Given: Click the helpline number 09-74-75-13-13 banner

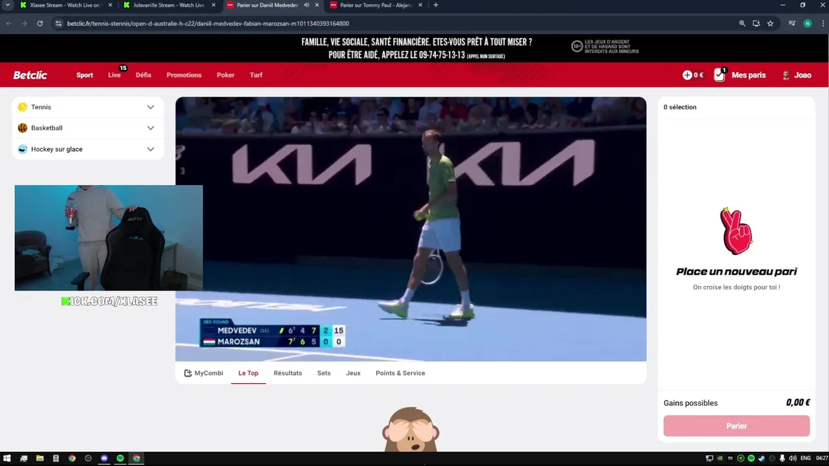Looking at the screenshot, I should [x=416, y=49].
